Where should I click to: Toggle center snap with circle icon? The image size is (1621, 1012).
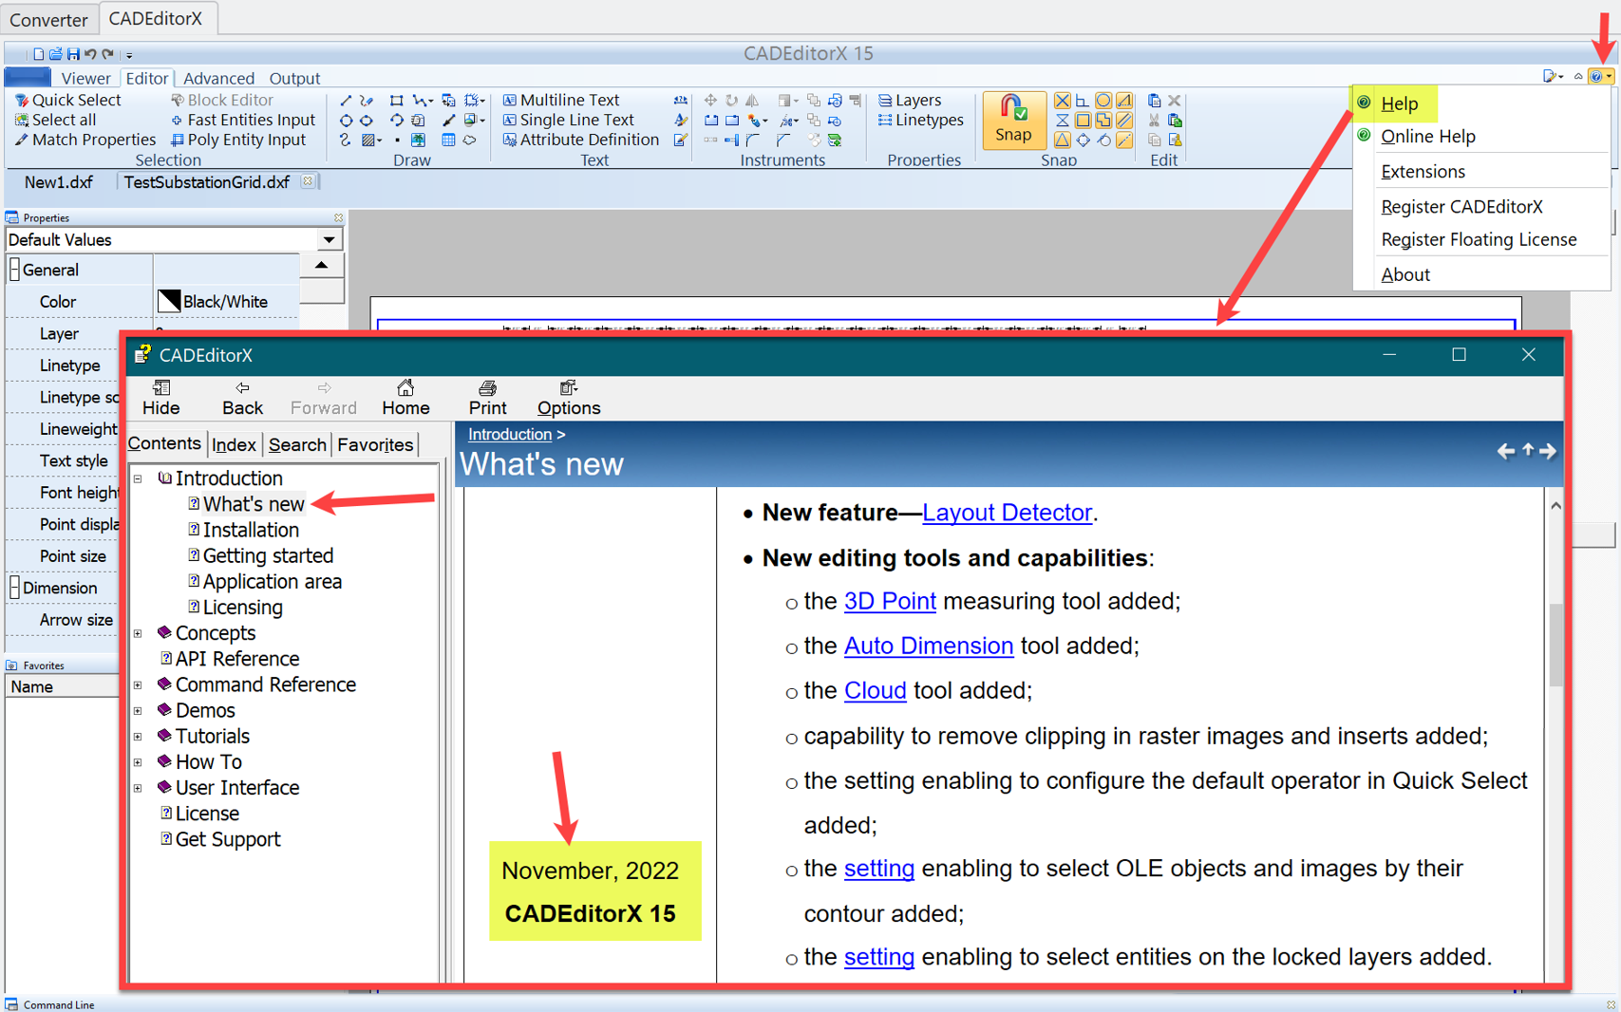tap(1103, 101)
